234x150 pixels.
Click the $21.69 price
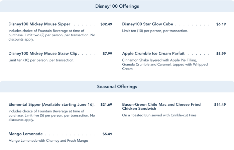106,104
